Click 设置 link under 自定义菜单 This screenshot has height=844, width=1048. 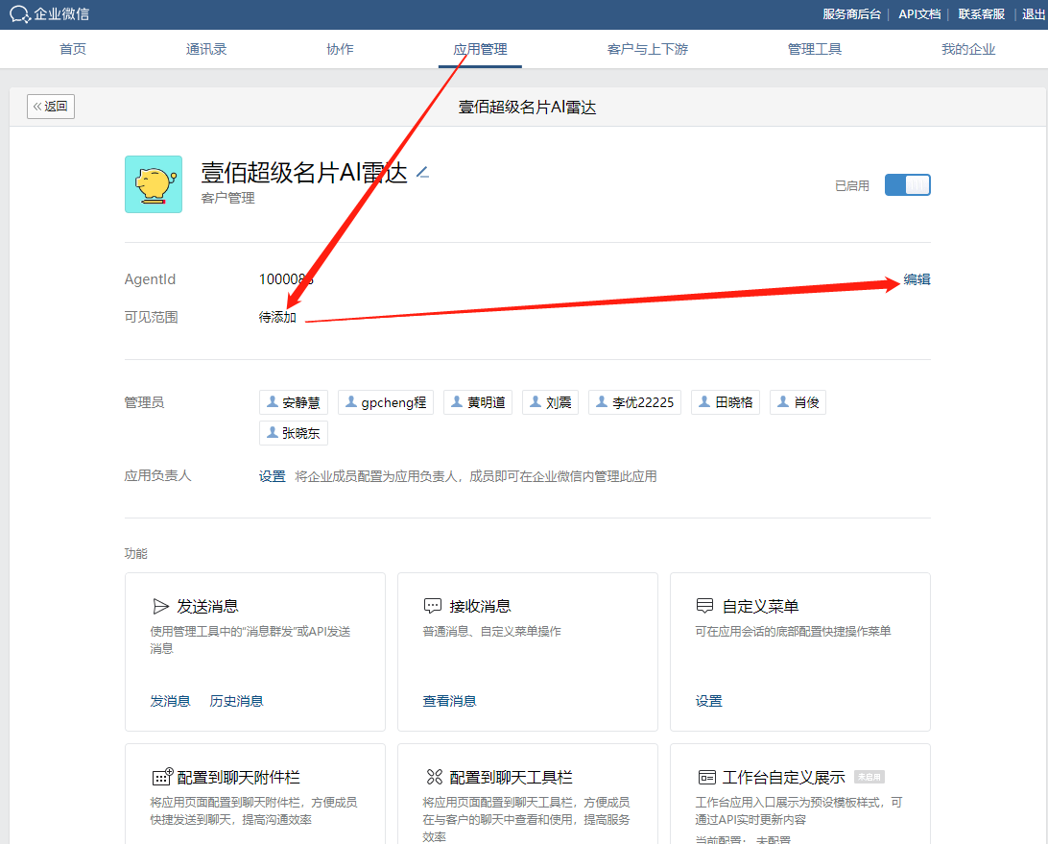pos(708,701)
